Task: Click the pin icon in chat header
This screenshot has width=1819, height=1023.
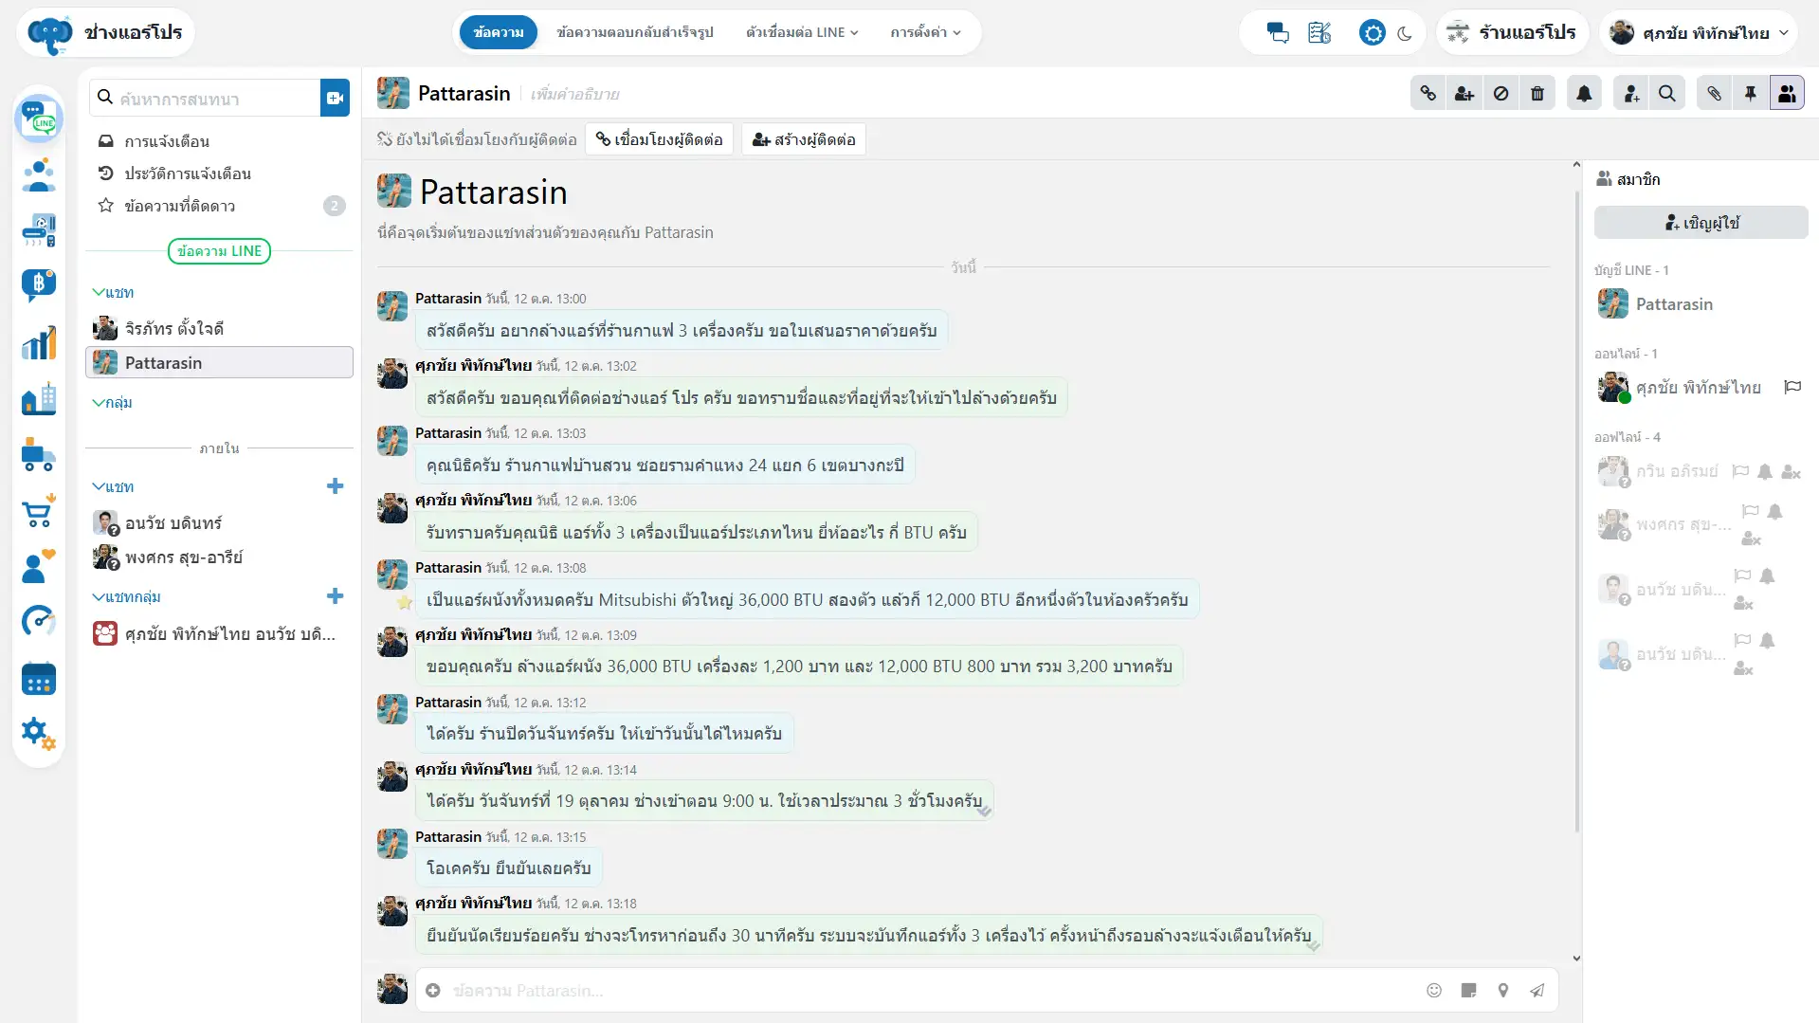Action: 1750,93
